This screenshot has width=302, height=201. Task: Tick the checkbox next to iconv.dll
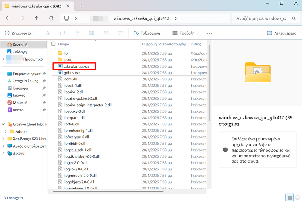(x=55, y=79)
